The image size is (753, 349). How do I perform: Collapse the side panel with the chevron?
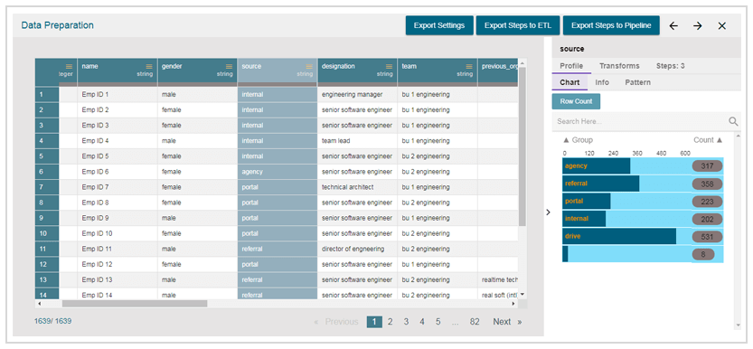pos(548,212)
